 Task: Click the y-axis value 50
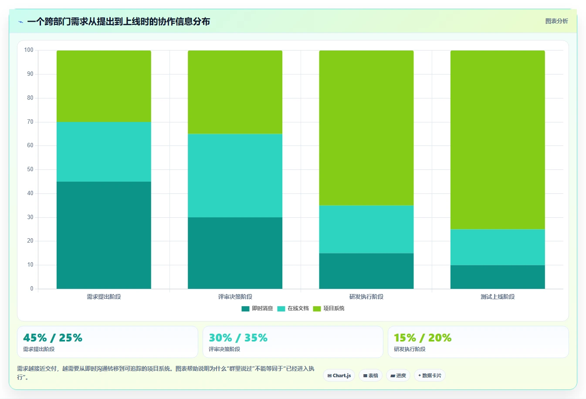click(30, 169)
